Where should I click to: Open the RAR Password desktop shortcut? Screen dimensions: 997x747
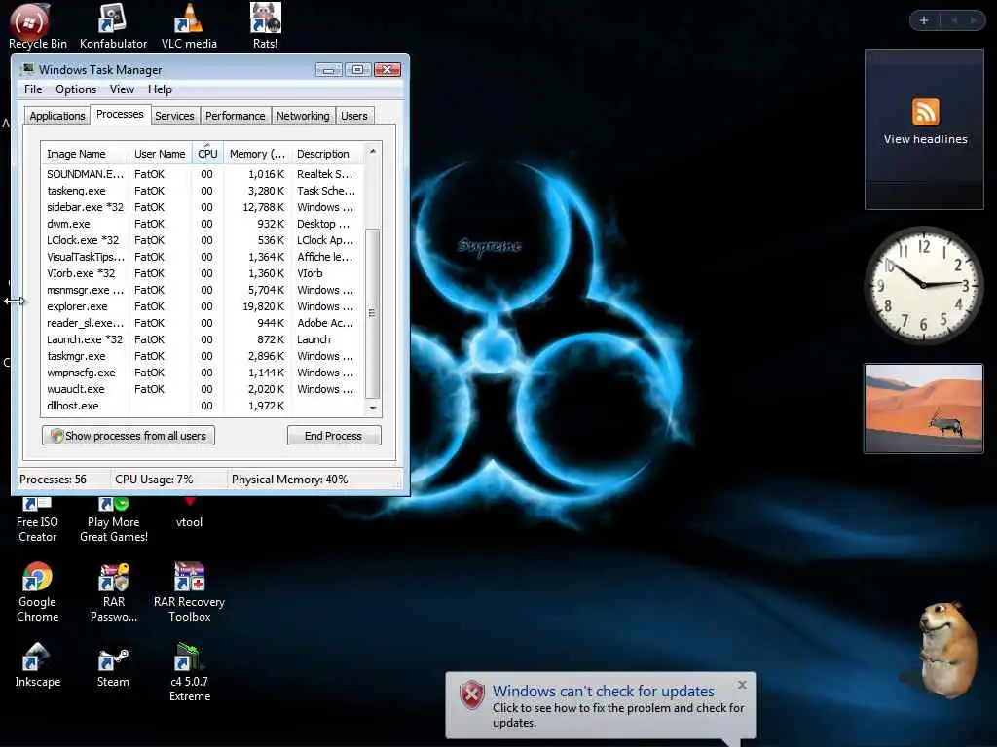coord(113,592)
